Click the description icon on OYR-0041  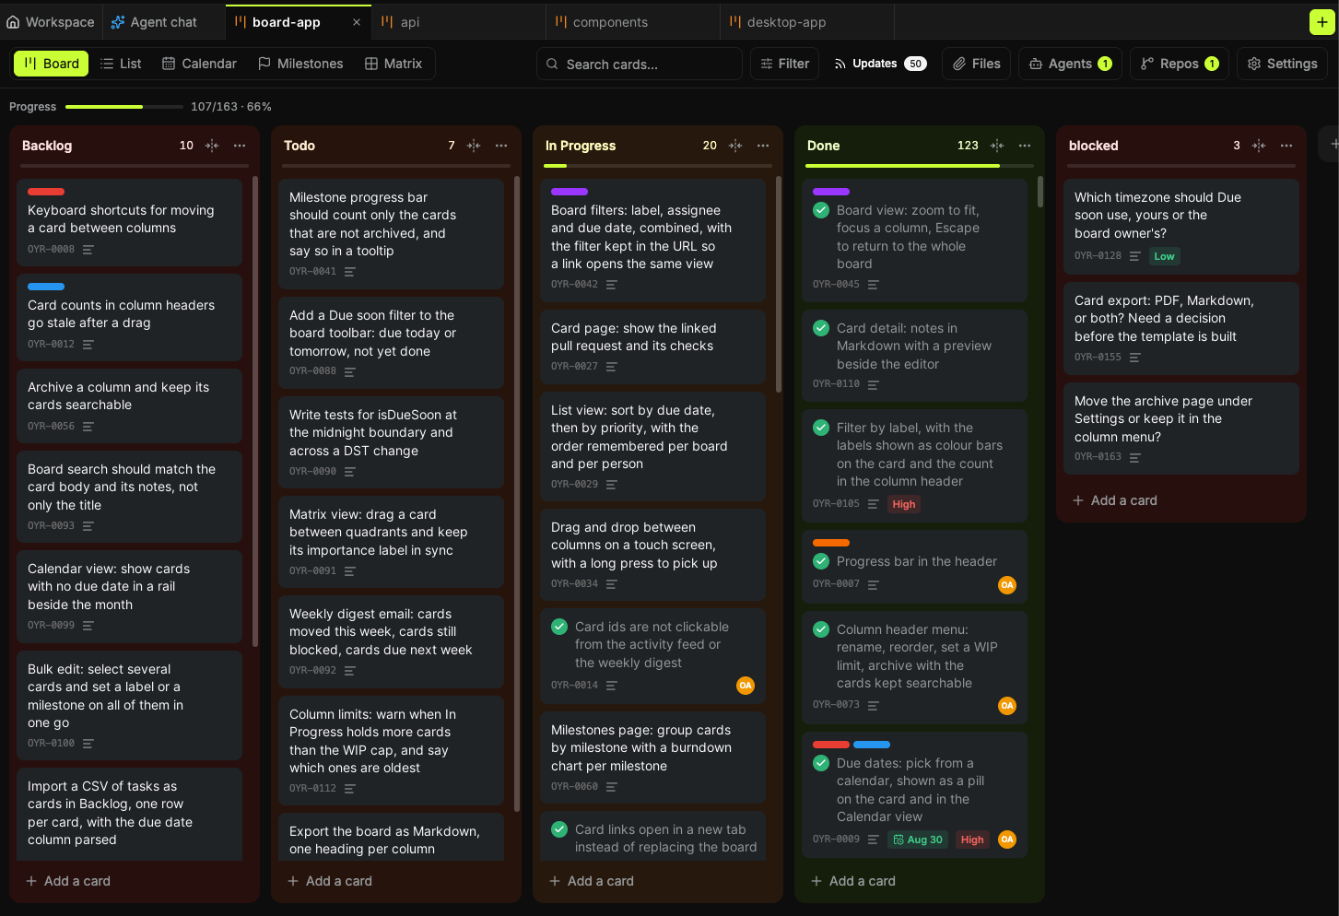[x=350, y=272]
